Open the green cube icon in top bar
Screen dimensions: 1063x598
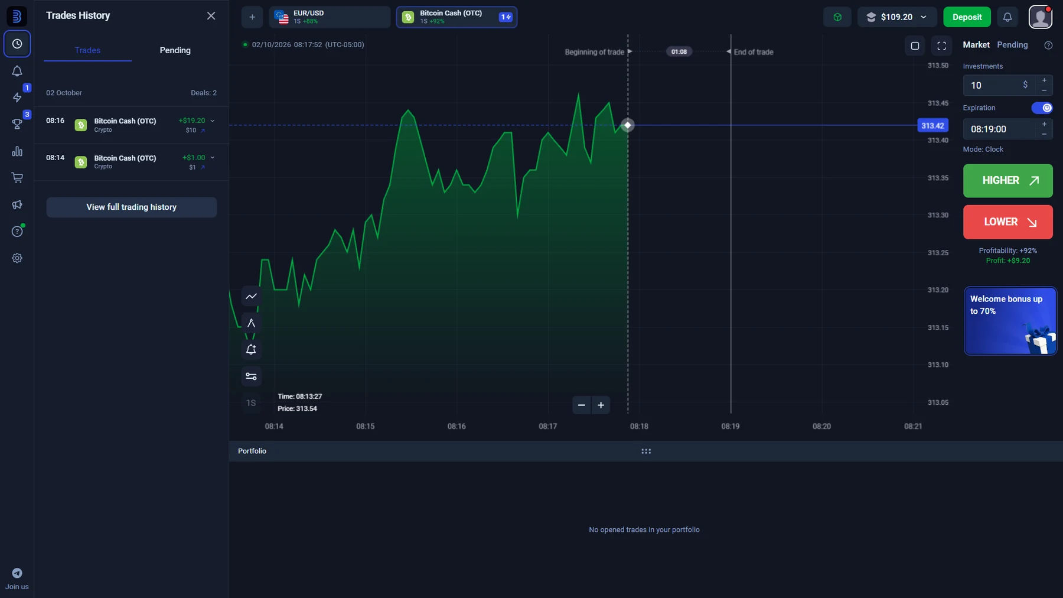click(837, 17)
